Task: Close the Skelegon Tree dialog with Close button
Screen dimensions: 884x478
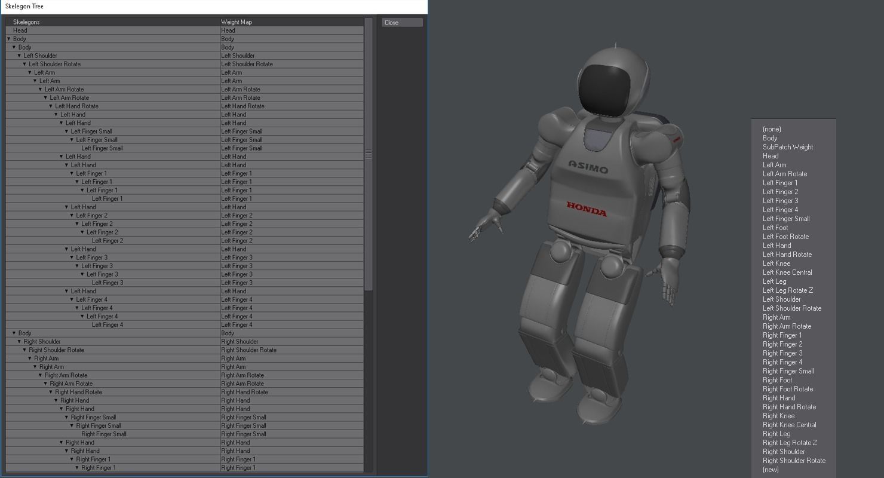Action: (402, 23)
